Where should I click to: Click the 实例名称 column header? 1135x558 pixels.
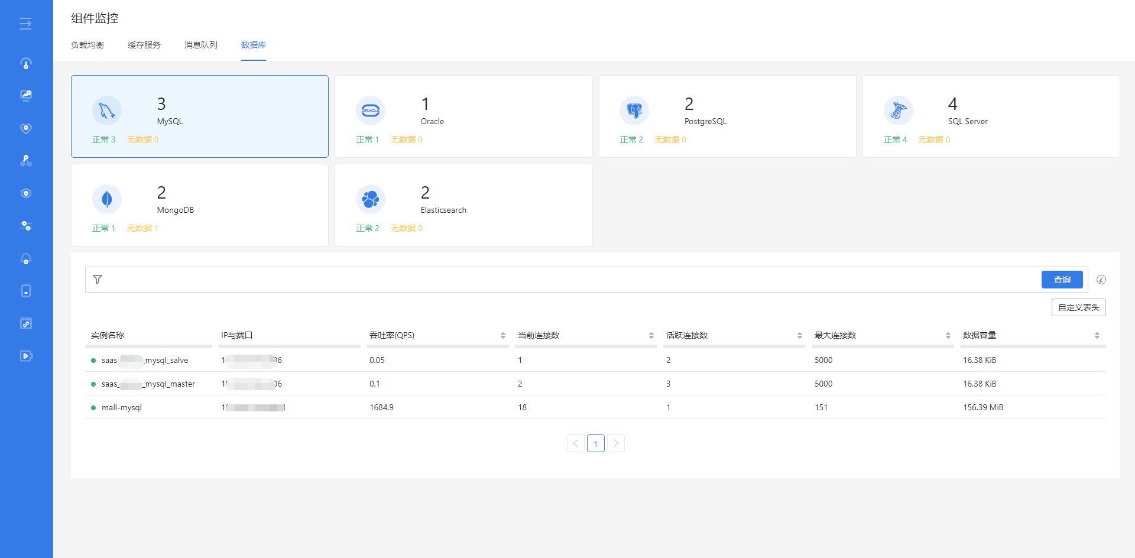coord(108,335)
